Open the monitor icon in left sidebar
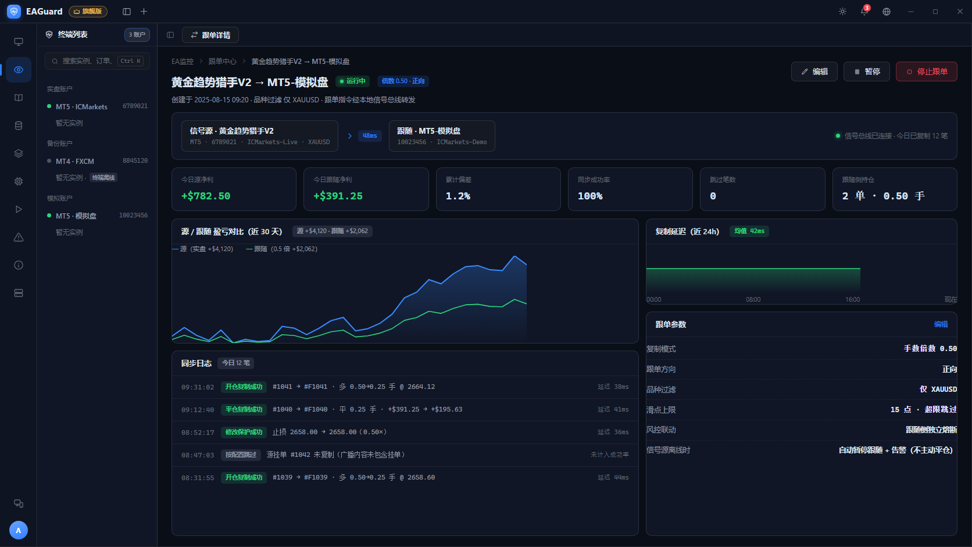Screen dimensions: 972x547 19,42
